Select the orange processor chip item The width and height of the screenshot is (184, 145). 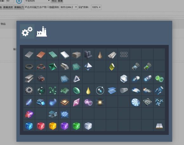pos(64,102)
